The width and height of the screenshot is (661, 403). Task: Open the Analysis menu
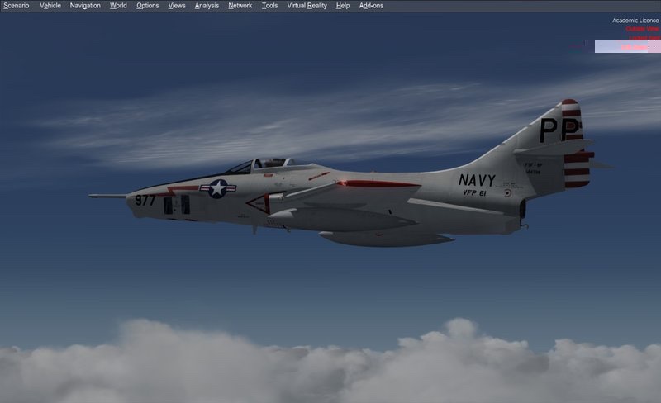coord(207,6)
